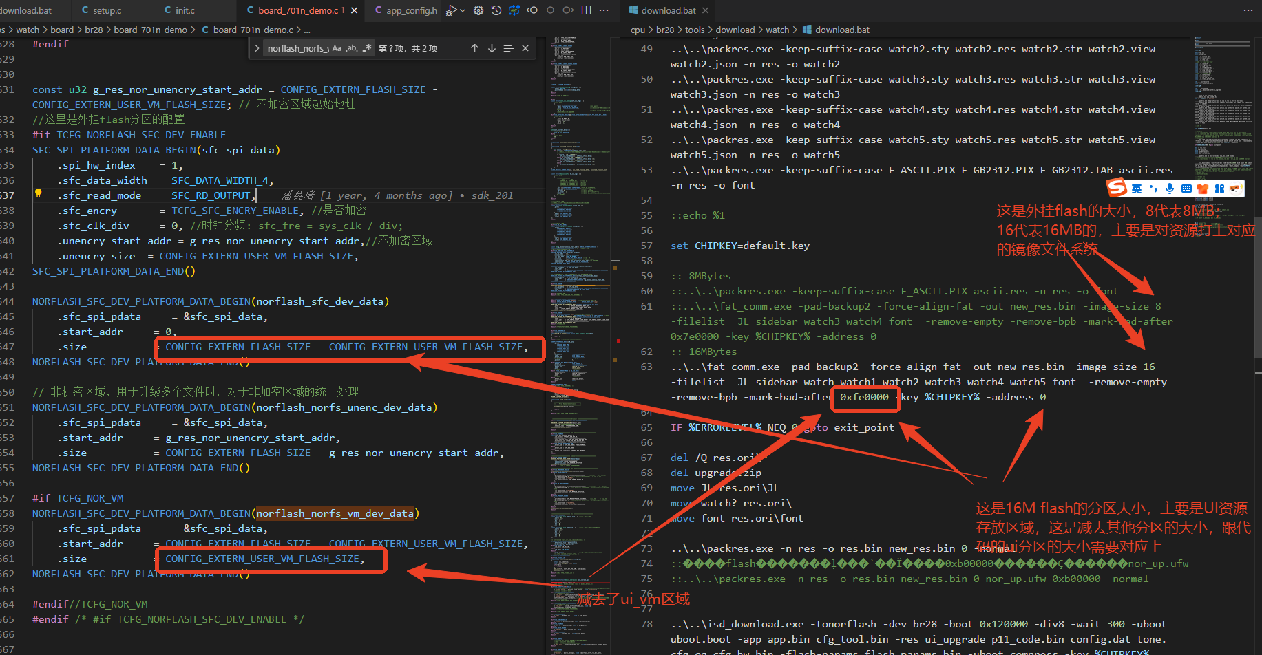Screen dimensions: 1262x655
Task: Start voice input on Sogou bar
Action: click(x=1170, y=189)
